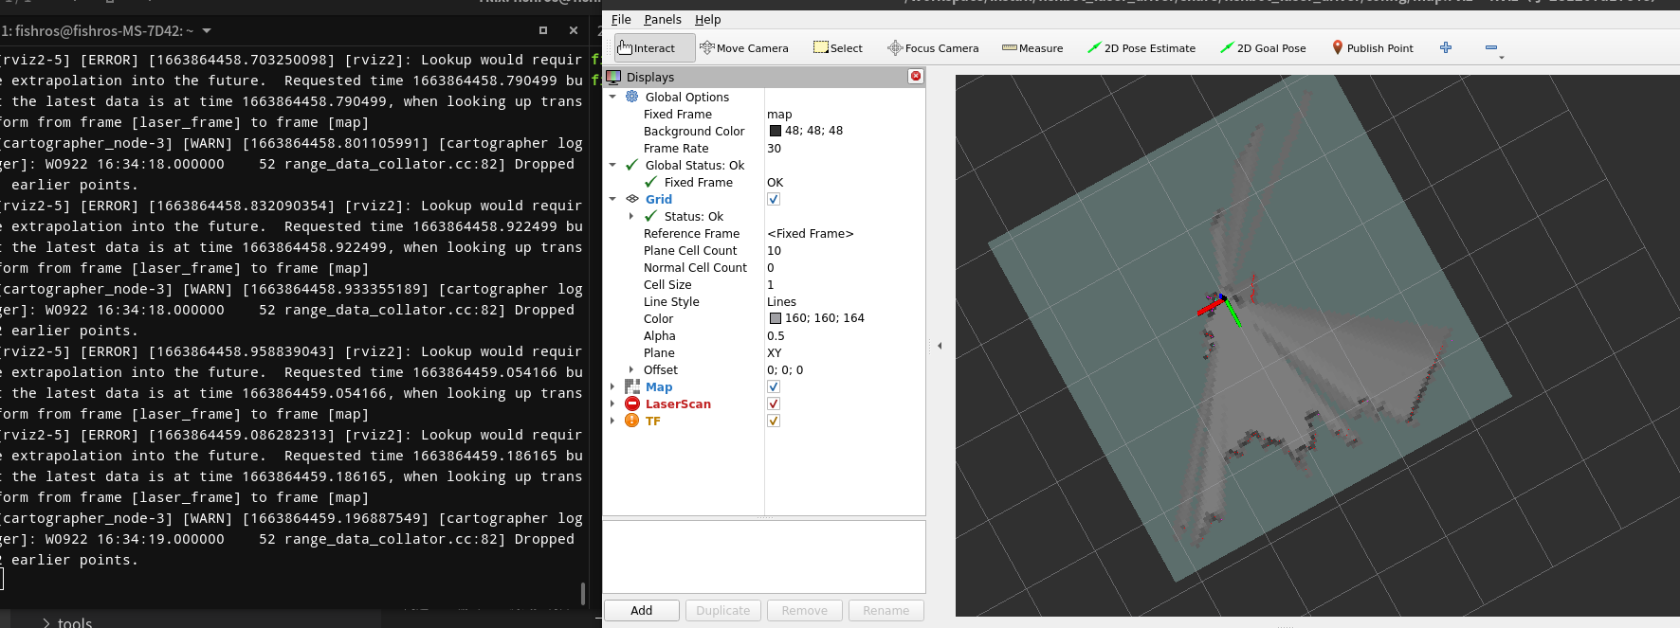The width and height of the screenshot is (1680, 628).
Task: Click the Rename button
Action: click(x=886, y=611)
